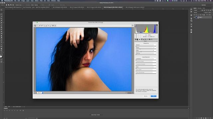Select the Horizontal Type tool
The image size is (213, 119).
pyautogui.click(x=1, y=42)
